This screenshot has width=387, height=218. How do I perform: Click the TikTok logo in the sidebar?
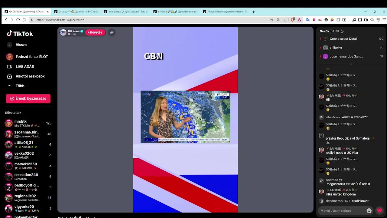click(20, 34)
